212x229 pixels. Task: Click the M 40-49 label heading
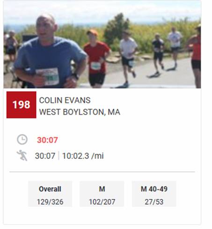click(x=154, y=189)
